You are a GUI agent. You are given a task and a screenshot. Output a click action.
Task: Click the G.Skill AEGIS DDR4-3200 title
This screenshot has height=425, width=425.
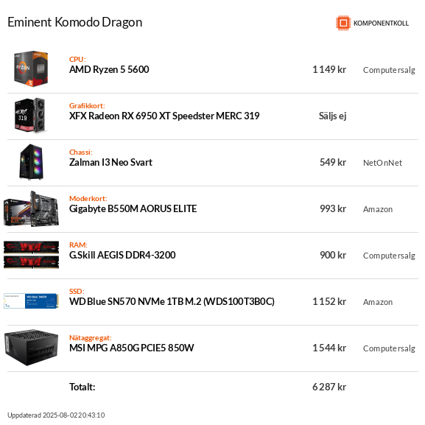coord(122,255)
